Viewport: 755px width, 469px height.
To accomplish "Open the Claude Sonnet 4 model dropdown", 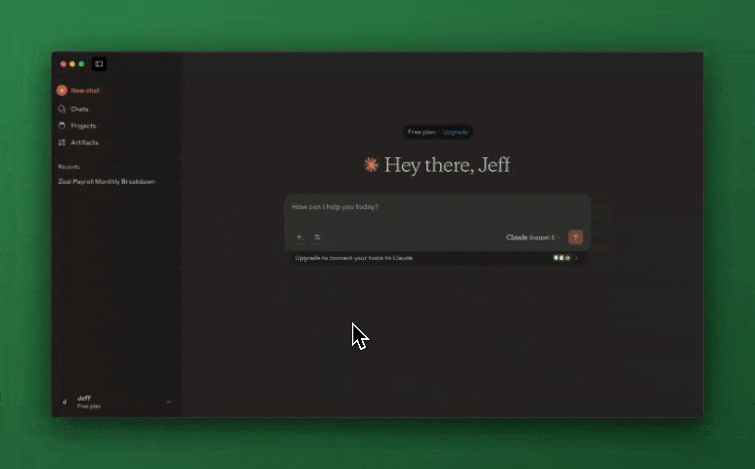I will pos(533,237).
